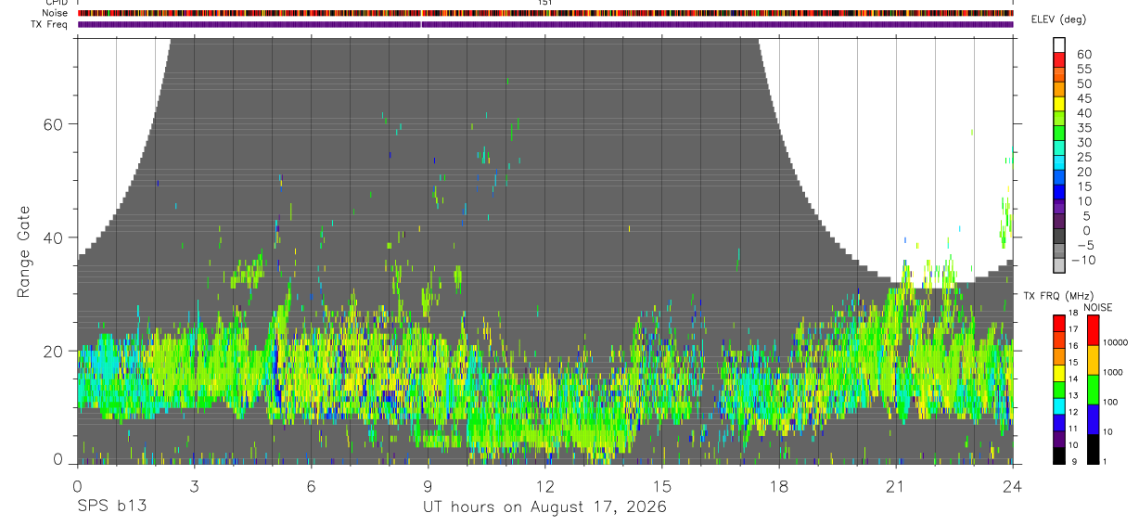Image resolution: width=1139 pixels, height=526 pixels.
Task: Click the Noise color strip at top
Action: (x=545, y=13)
